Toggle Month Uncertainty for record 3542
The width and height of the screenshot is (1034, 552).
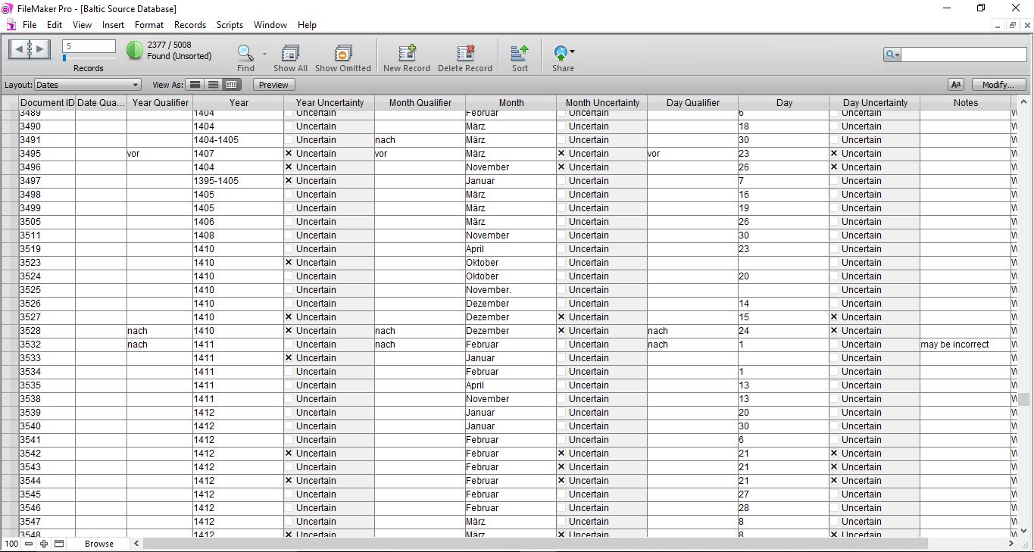561,454
